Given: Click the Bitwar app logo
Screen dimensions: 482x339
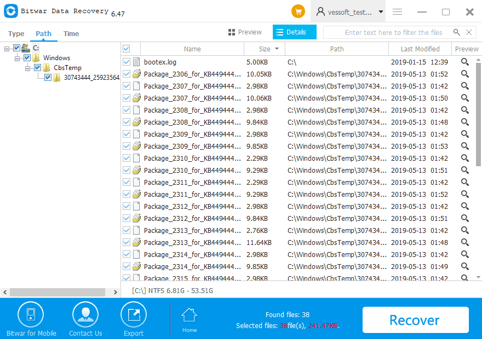Looking at the screenshot, I should click(11, 11).
